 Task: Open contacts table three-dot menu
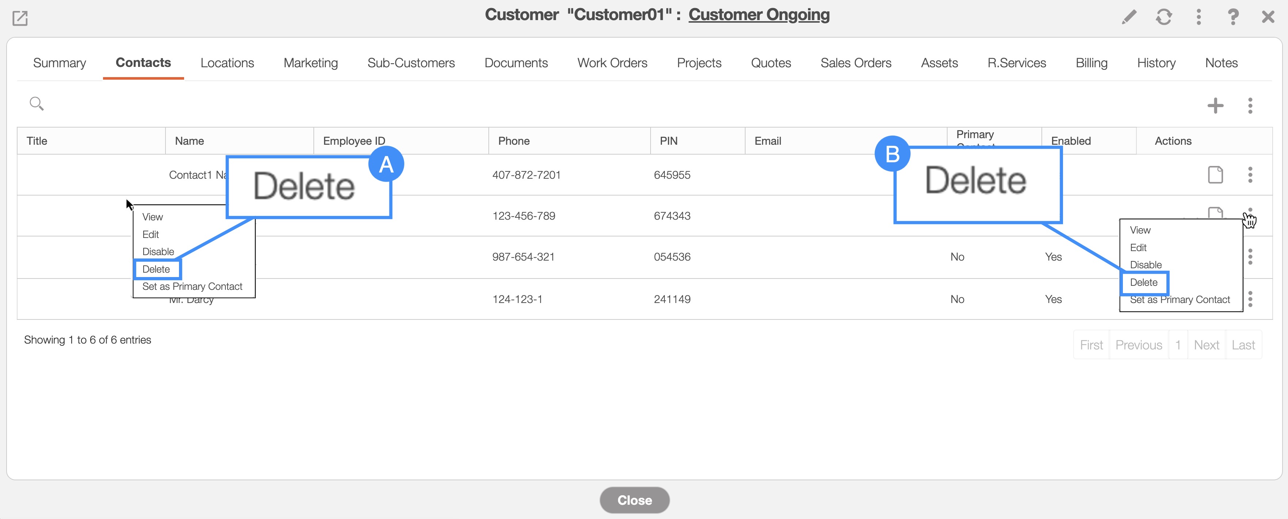[1250, 106]
